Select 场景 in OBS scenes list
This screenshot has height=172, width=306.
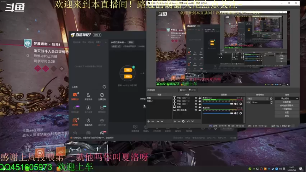pyautogui.click(x=159, y=98)
